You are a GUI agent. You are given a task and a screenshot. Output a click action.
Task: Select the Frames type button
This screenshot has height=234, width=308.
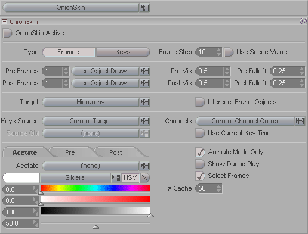point(69,52)
